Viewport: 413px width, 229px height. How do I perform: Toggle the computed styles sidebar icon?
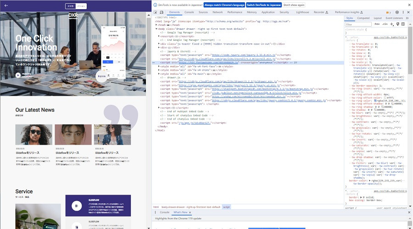click(x=403, y=24)
